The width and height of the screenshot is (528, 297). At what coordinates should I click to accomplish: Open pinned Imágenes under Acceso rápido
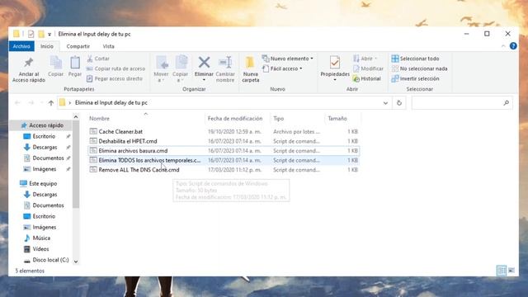[44, 169]
